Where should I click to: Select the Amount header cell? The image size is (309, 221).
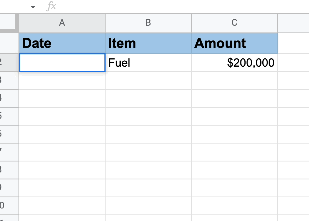point(234,43)
